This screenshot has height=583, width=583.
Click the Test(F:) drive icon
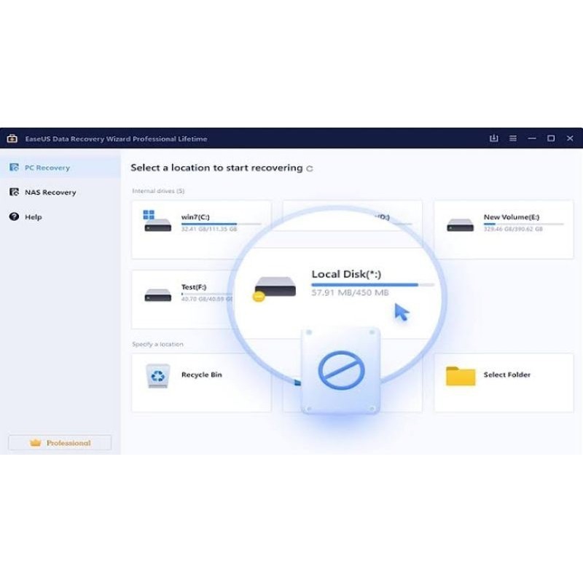tap(157, 295)
